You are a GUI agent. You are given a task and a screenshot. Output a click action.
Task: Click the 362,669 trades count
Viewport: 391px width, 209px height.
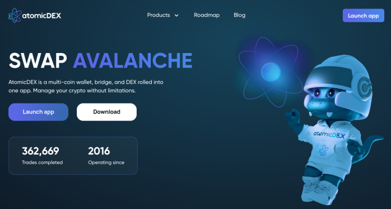pyautogui.click(x=40, y=151)
